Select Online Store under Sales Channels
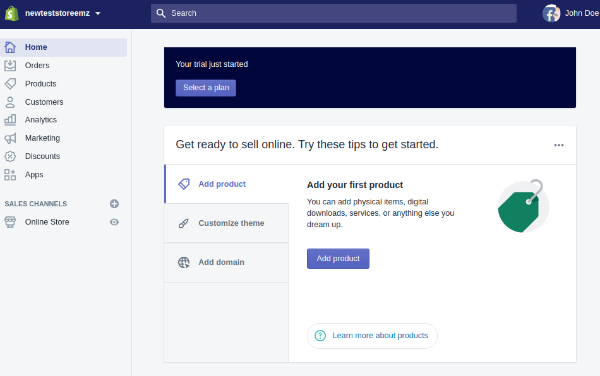600x376 pixels. [45, 221]
